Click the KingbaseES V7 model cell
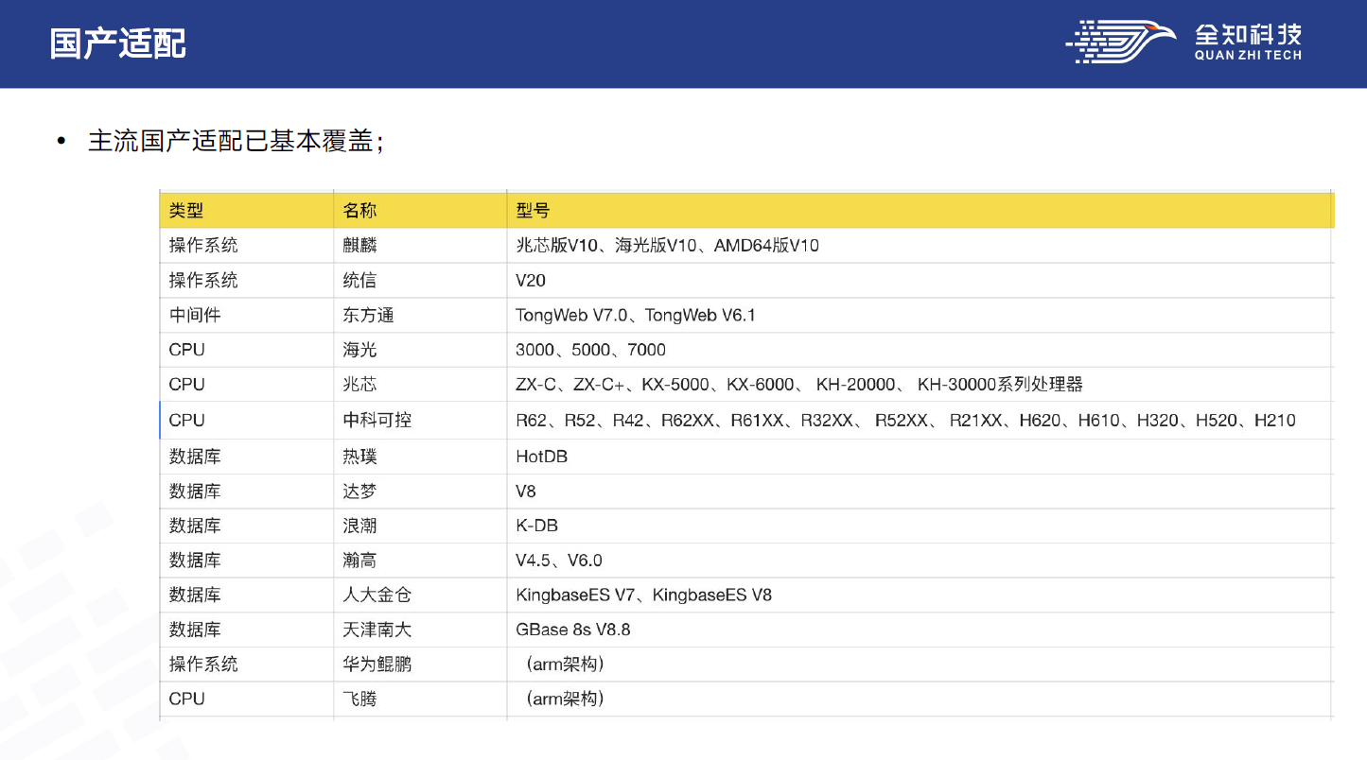Screen dimensions: 1367x760 tap(643, 595)
